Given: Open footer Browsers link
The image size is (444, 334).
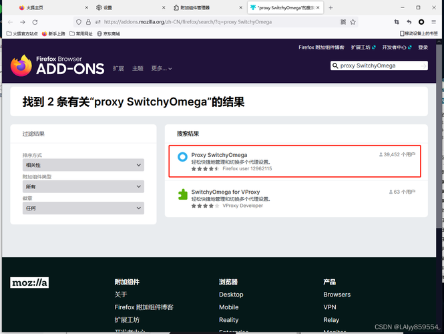Looking at the screenshot, I should click(337, 295).
